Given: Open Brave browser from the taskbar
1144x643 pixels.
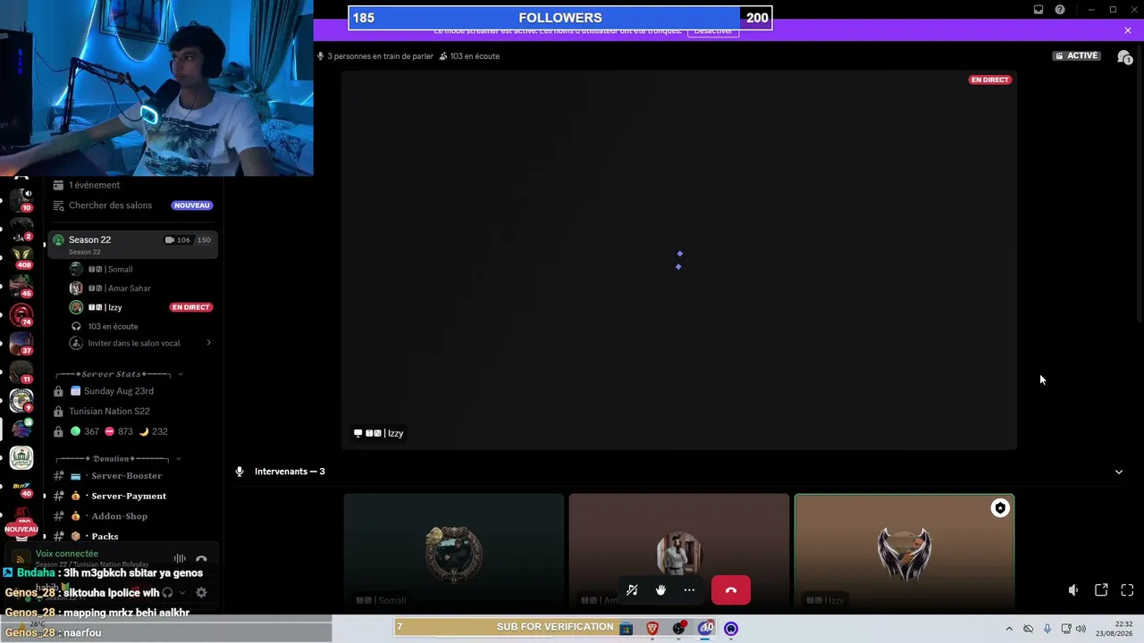Looking at the screenshot, I should [652, 629].
